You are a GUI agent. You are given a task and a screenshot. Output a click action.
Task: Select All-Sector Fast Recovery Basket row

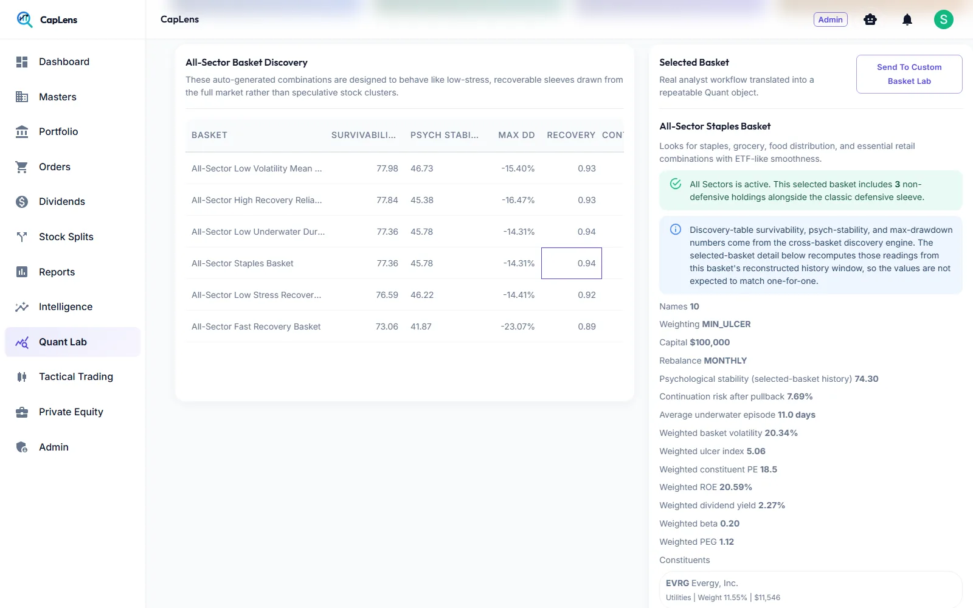point(404,326)
